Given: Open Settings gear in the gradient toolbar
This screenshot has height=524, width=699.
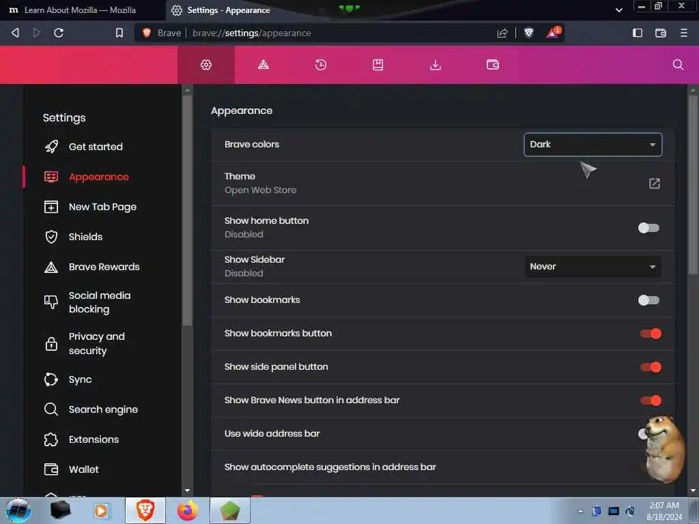Looking at the screenshot, I should [x=206, y=65].
